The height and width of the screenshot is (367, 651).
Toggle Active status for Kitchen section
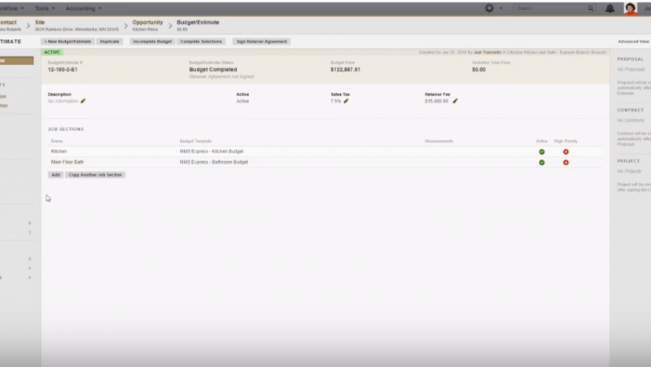click(541, 151)
